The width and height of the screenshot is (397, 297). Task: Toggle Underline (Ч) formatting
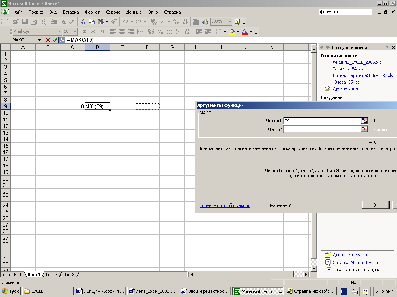pyautogui.click(x=102, y=32)
